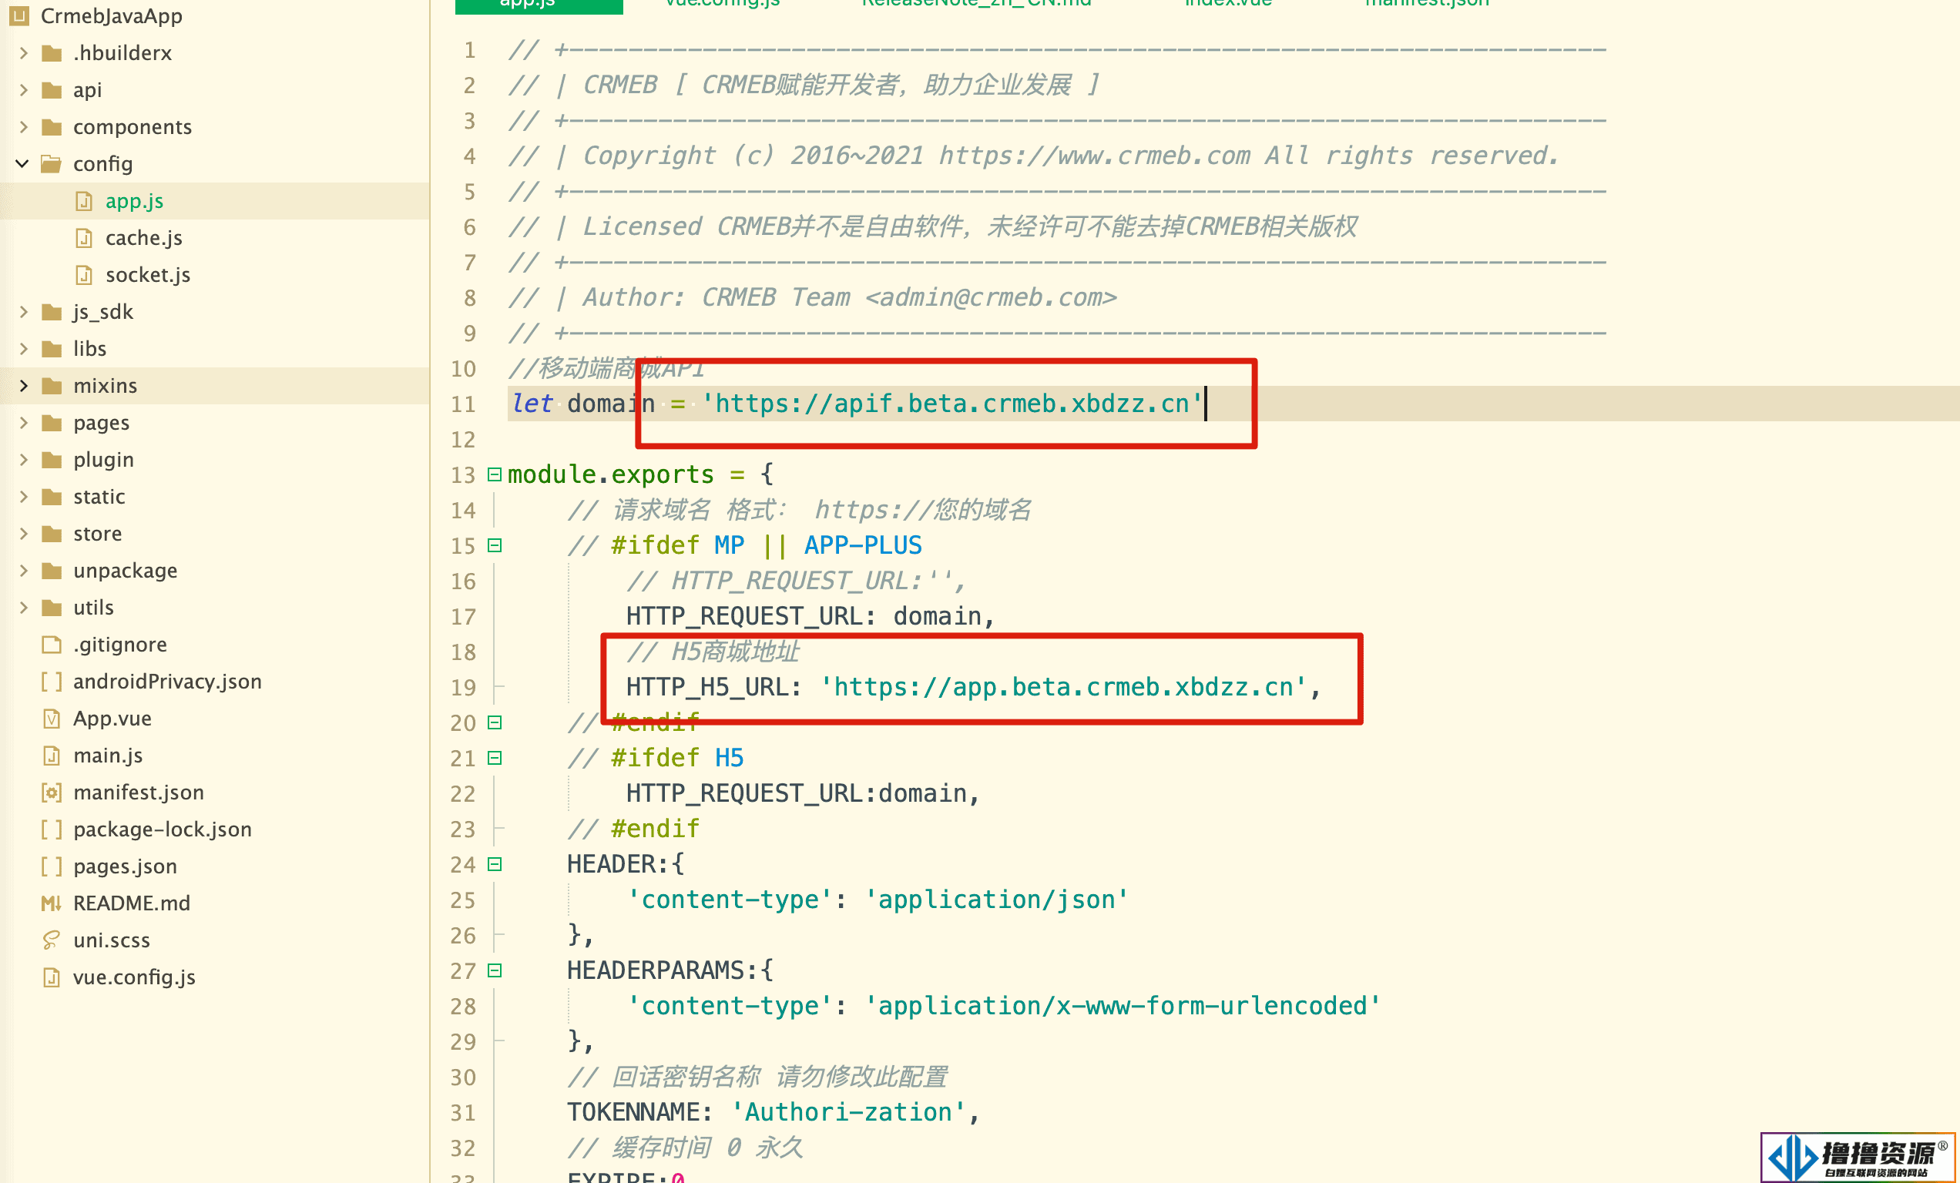1960x1183 pixels.
Task: Click line number 31 in the gutter
Action: 464,1112
